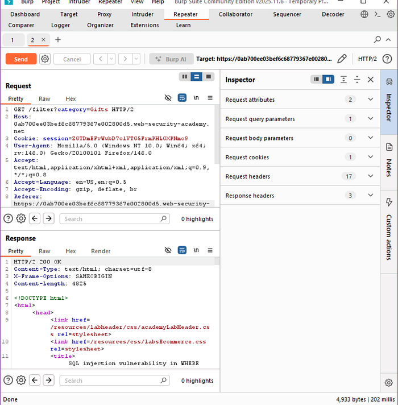The width and height of the screenshot is (398, 405).
Task: Go to next response search match
Action: pos(48,380)
